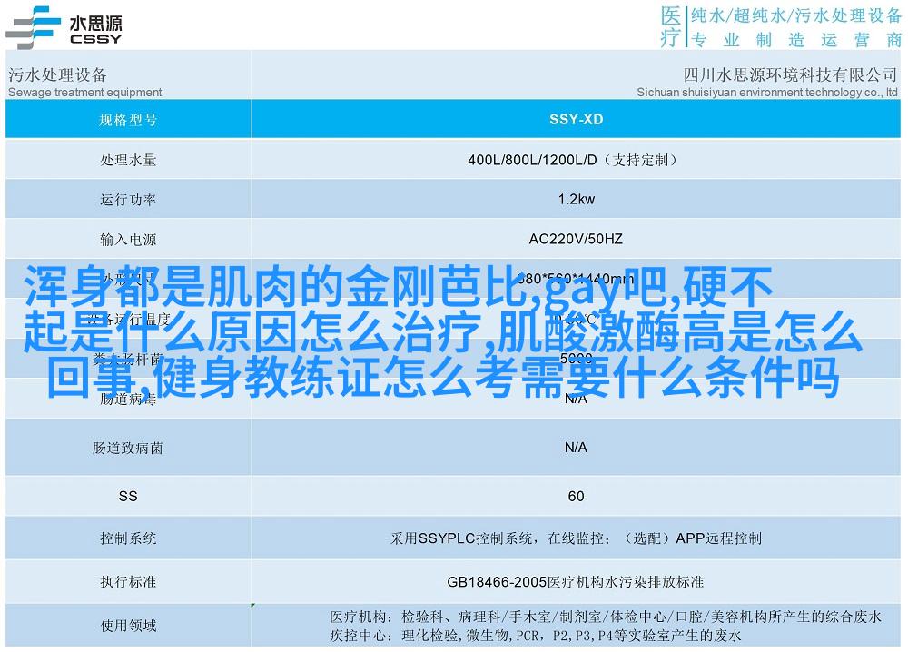Select the 控制系统 row label
This screenshot has height=652, width=908.
click(128, 538)
